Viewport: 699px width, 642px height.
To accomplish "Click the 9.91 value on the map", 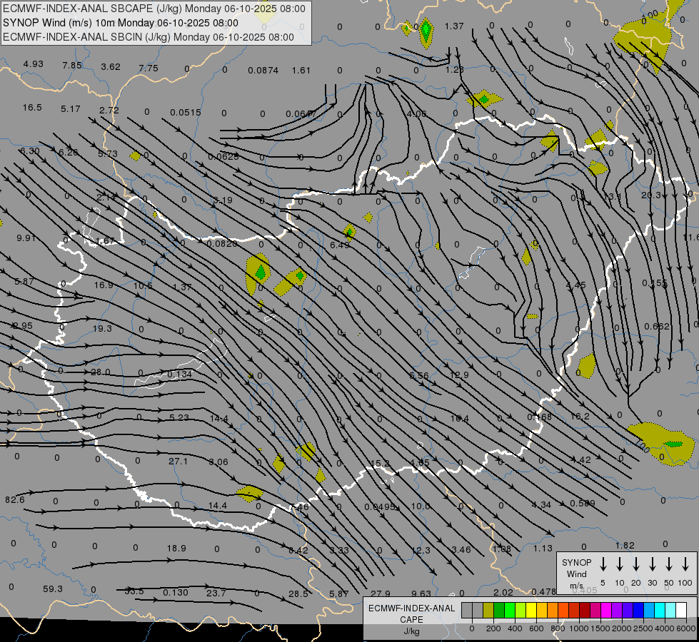I will tap(26, 238).
